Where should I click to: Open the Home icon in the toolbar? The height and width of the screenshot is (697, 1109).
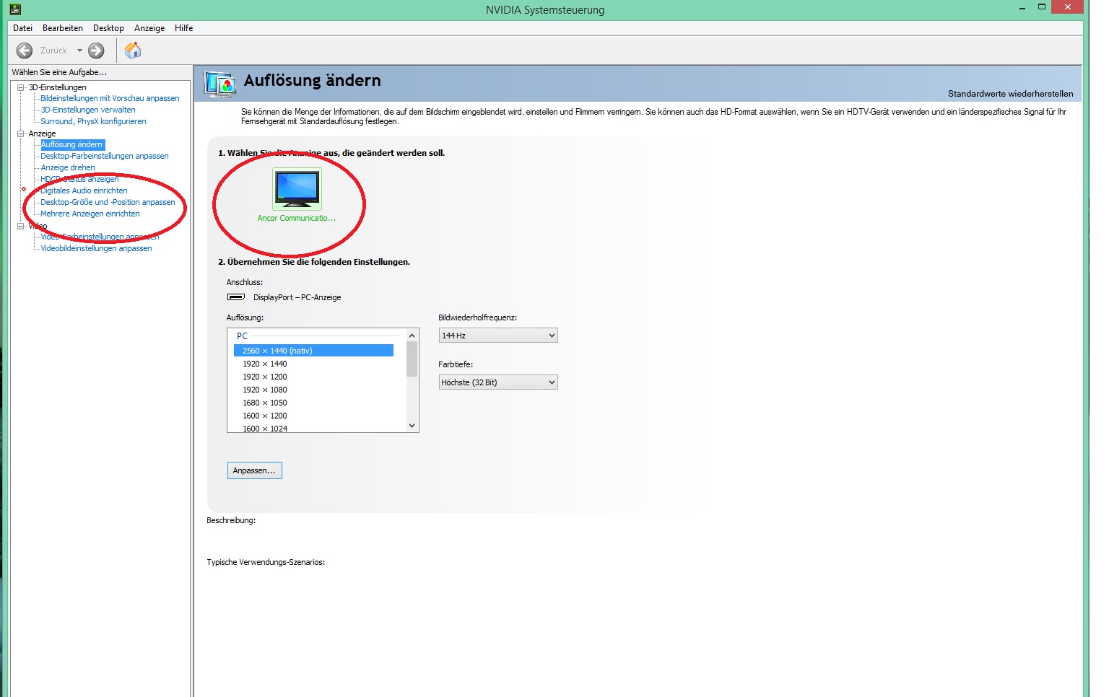pyautogui.click(x=133, y=50)
